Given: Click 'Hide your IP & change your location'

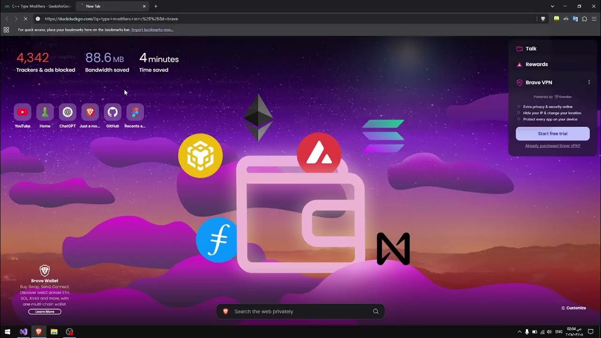Looking at the screenshot, I should [552, 113].
